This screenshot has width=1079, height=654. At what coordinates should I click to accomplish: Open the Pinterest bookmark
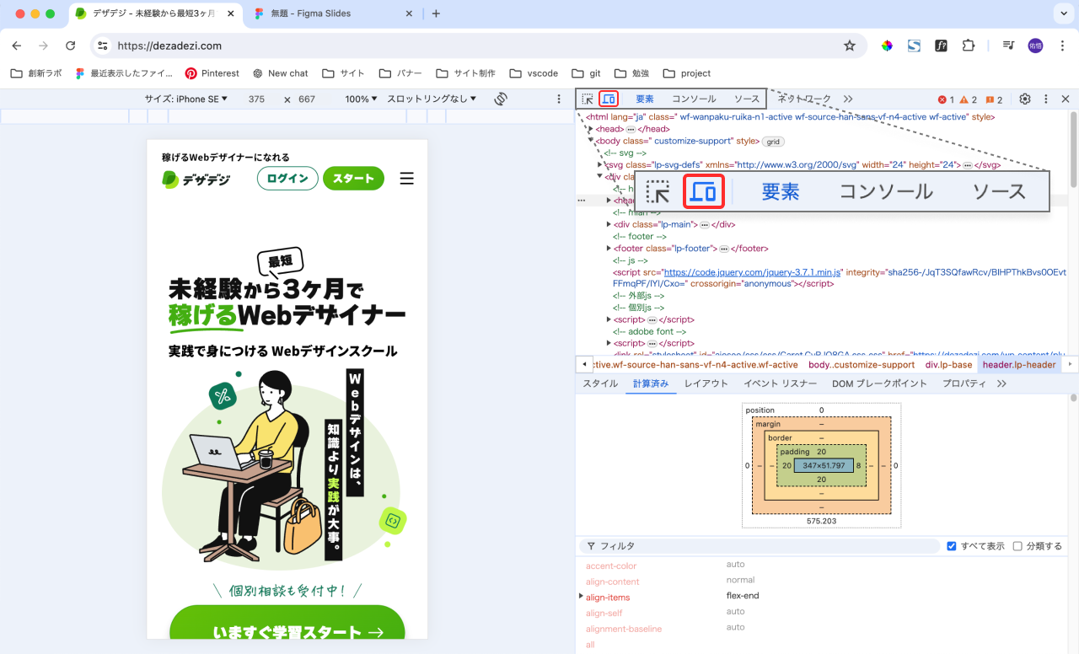tap(212, 73)
